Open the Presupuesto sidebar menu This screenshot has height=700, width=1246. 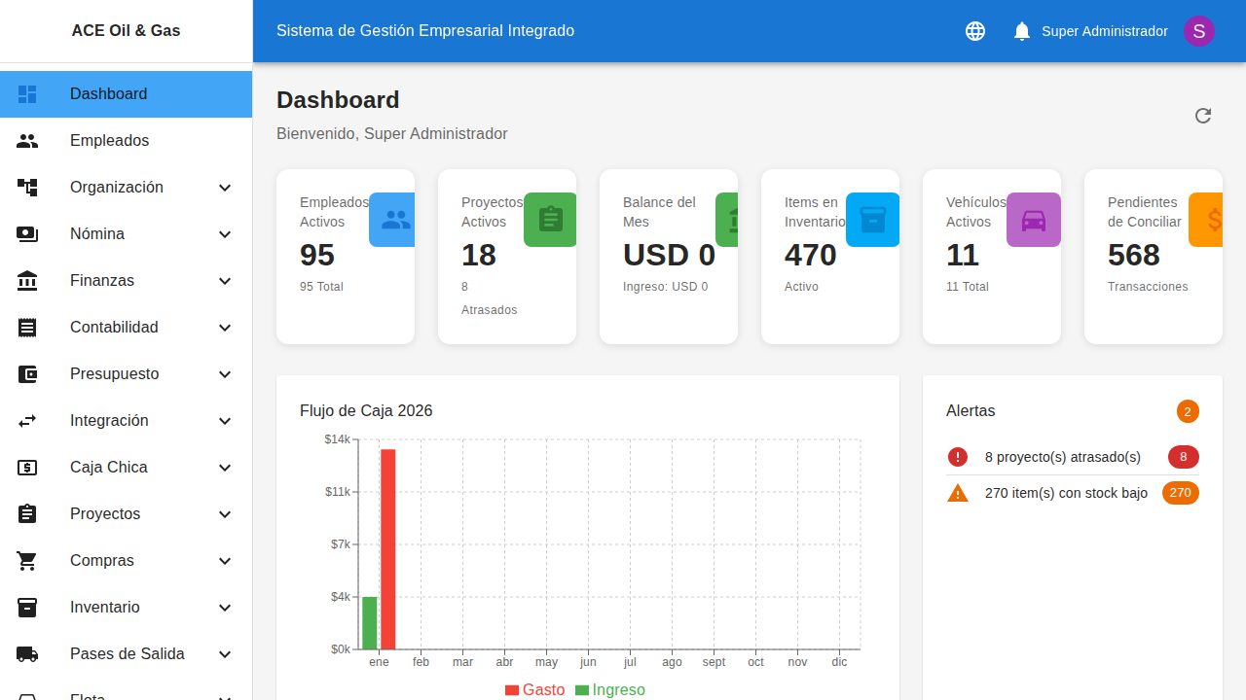(x=225, y=374)
